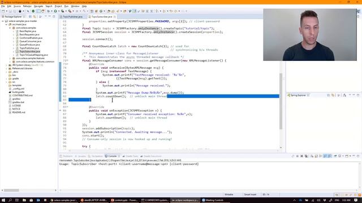Remove launch with console X icon

click(301, 156)
